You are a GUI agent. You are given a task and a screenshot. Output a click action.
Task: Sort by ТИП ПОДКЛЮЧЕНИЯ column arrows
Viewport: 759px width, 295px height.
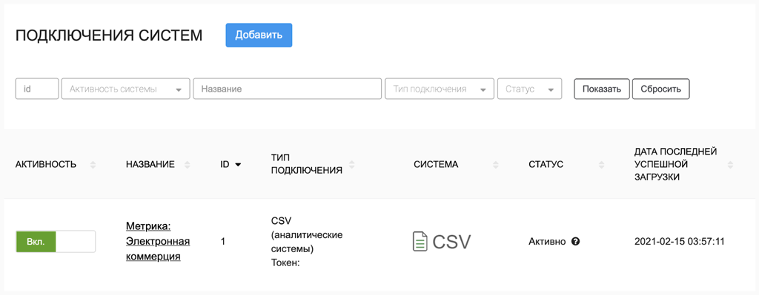(352, 165)
